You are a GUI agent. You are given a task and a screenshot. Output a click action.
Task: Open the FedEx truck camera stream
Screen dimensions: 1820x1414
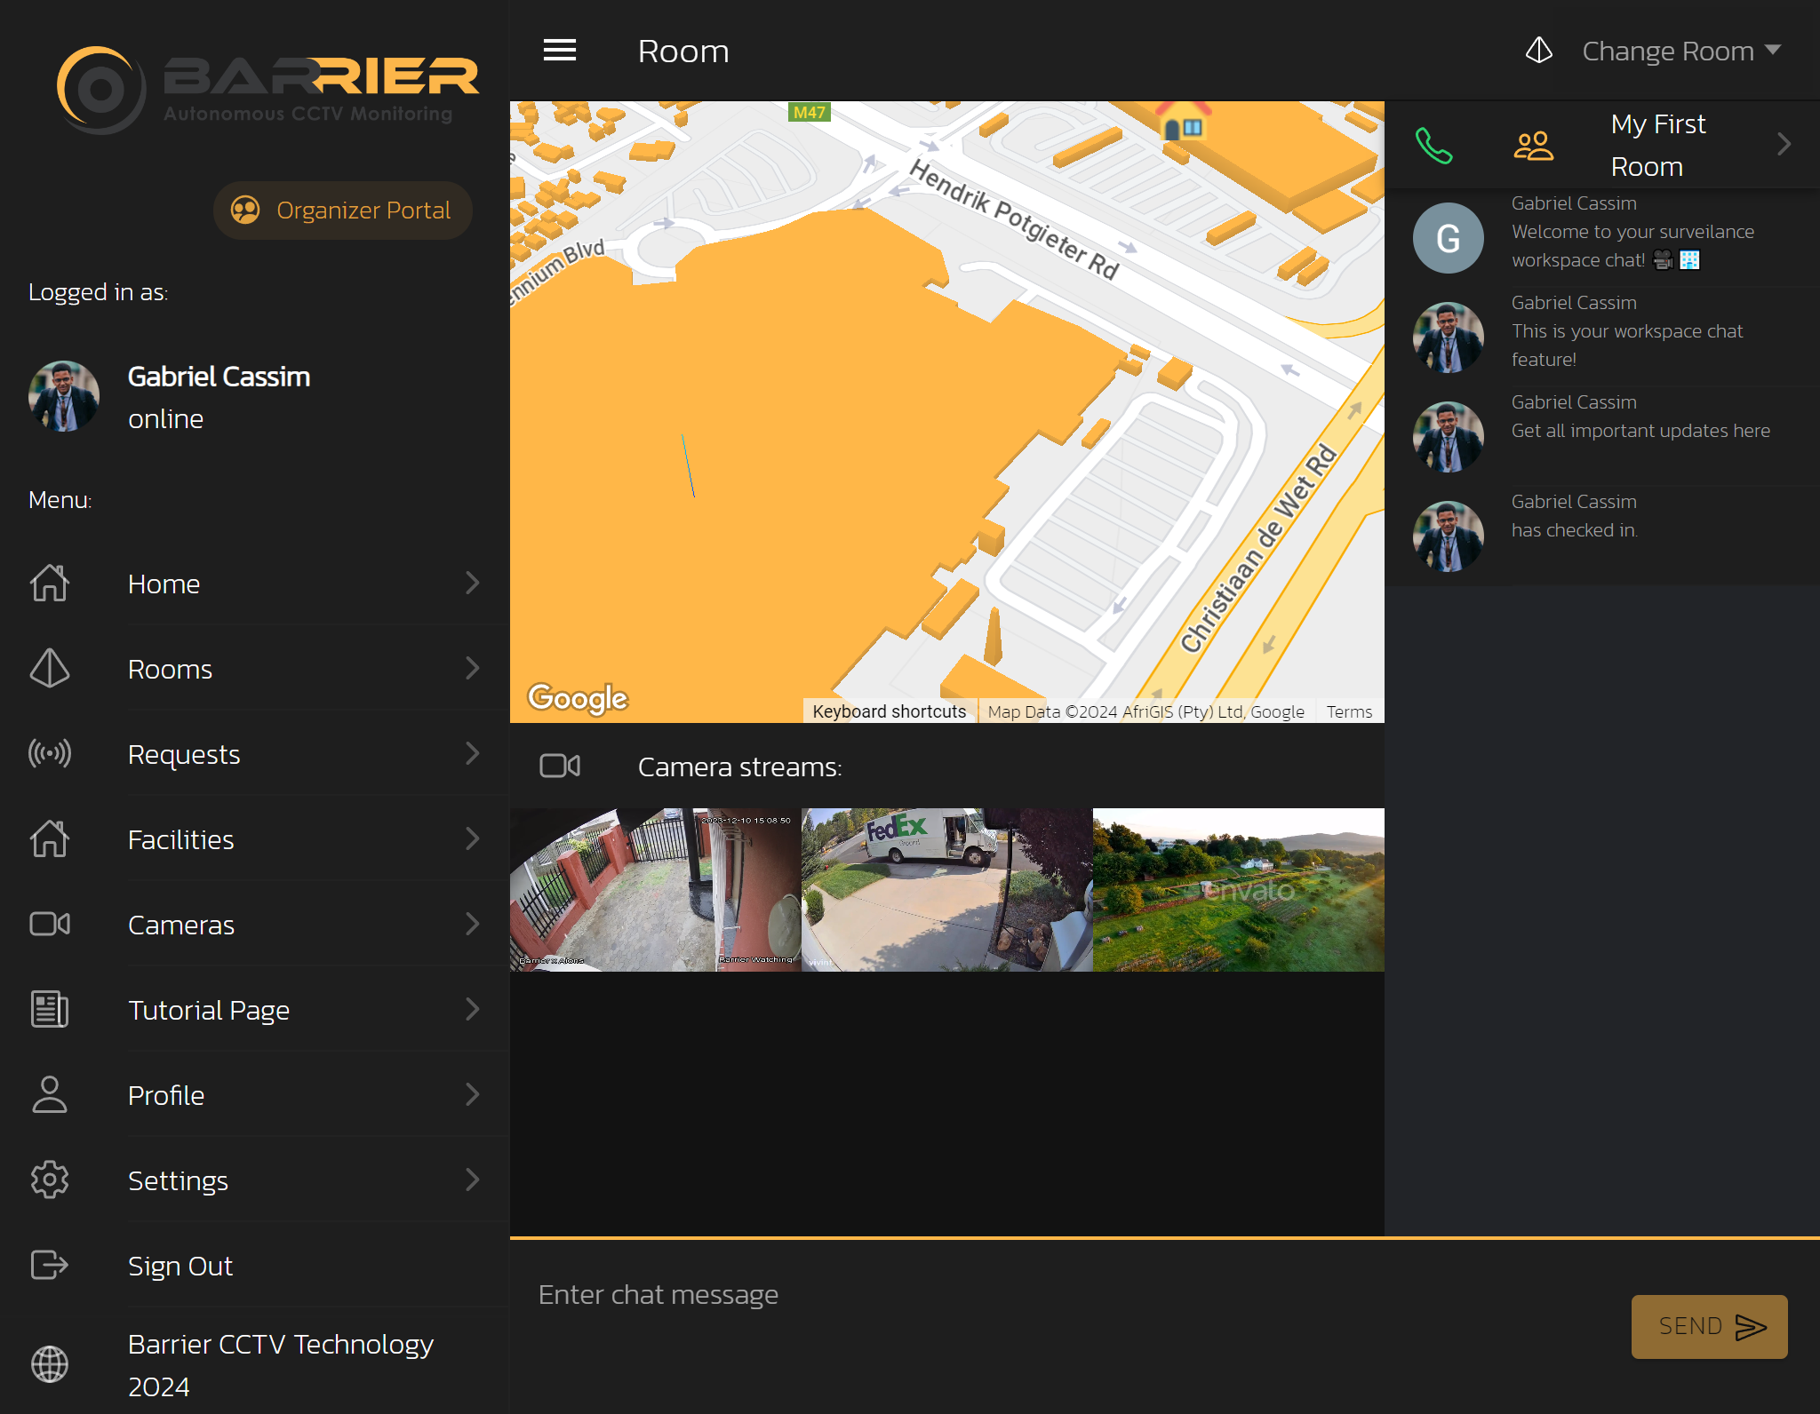coord(946,889)
